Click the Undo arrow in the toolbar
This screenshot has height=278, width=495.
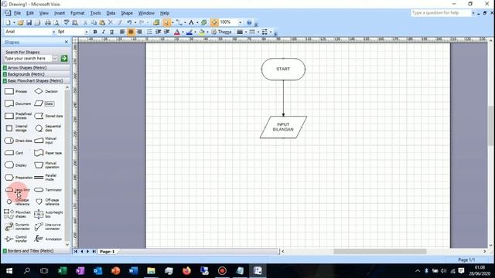pyautogui.click(x=129, y=22)
